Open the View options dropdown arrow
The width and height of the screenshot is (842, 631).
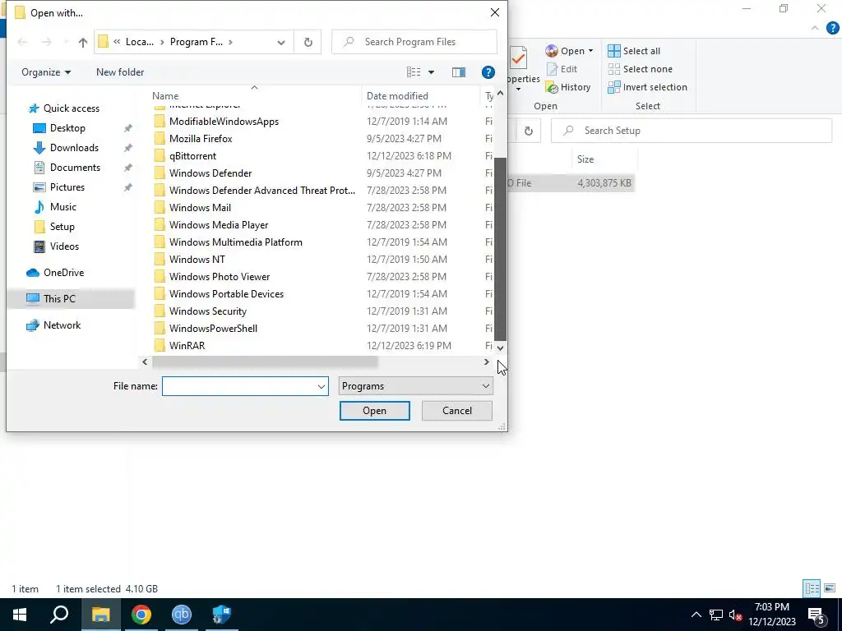(431, 72)
